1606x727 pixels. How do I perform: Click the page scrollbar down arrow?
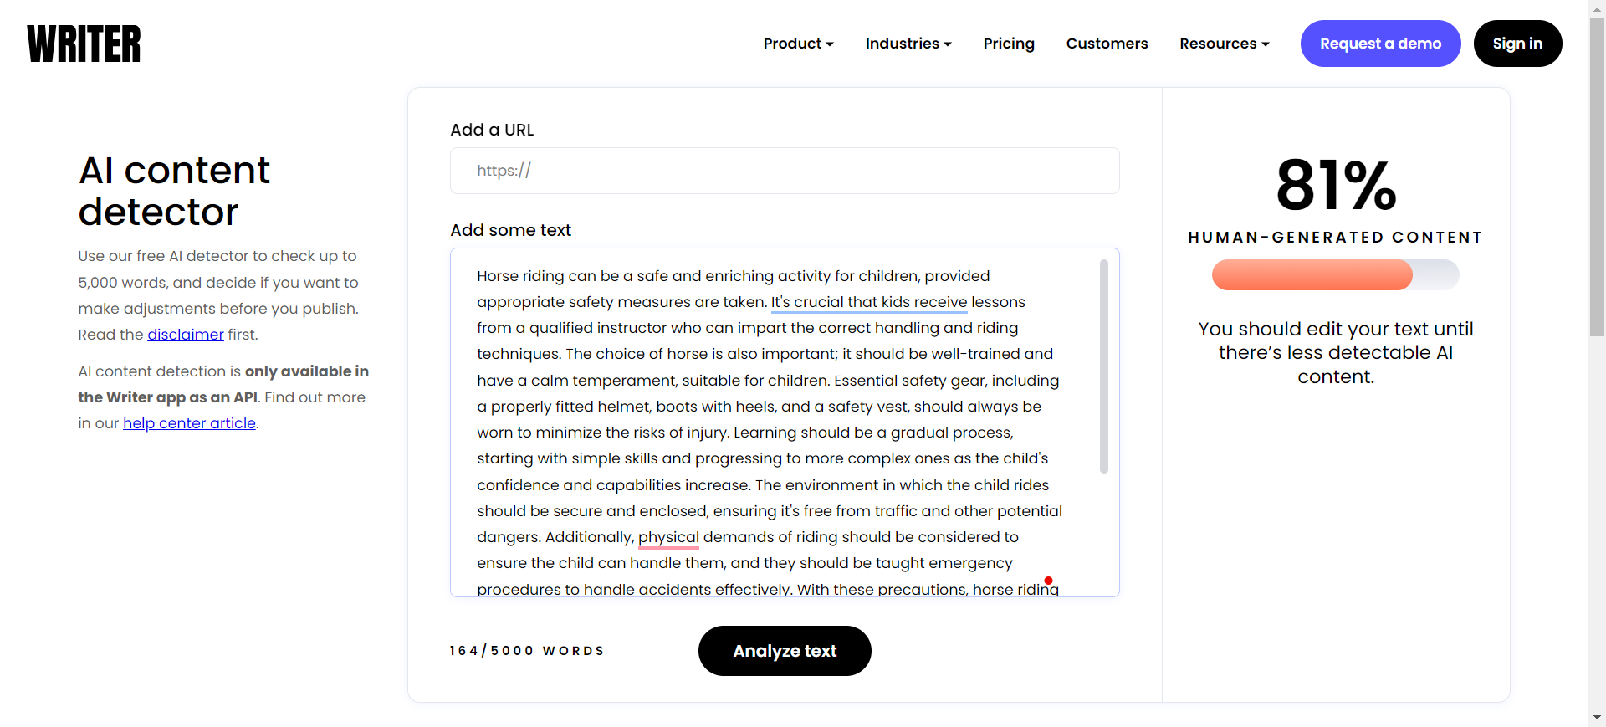click(1598, 718)
